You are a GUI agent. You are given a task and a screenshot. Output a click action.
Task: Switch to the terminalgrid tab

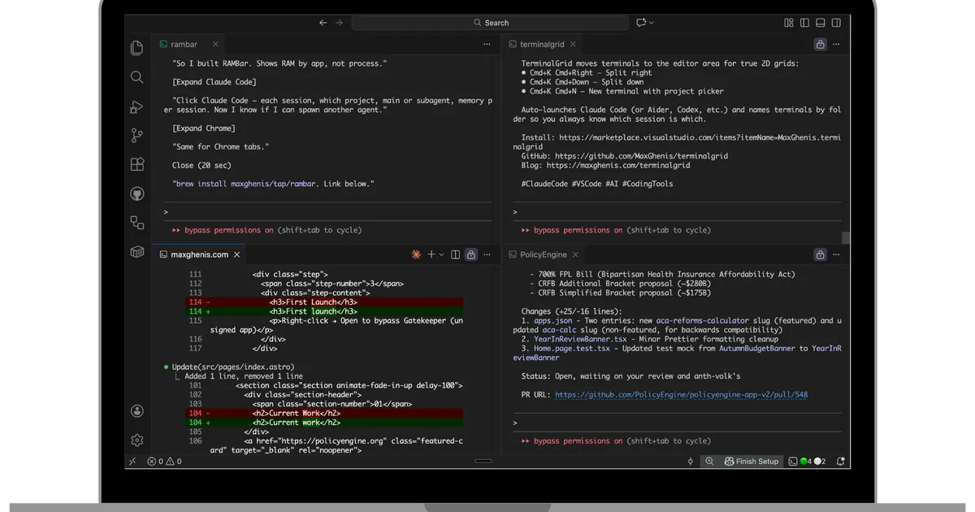click(542, 44)
